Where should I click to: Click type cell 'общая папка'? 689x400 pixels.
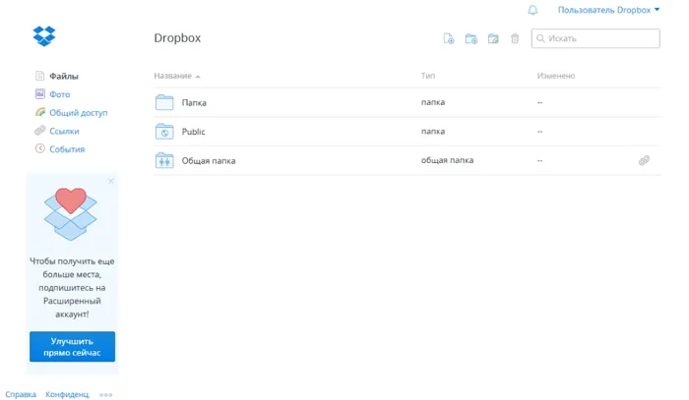447,160
